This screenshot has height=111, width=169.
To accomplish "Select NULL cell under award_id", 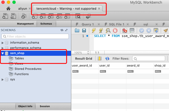I will tap(130, 71).
